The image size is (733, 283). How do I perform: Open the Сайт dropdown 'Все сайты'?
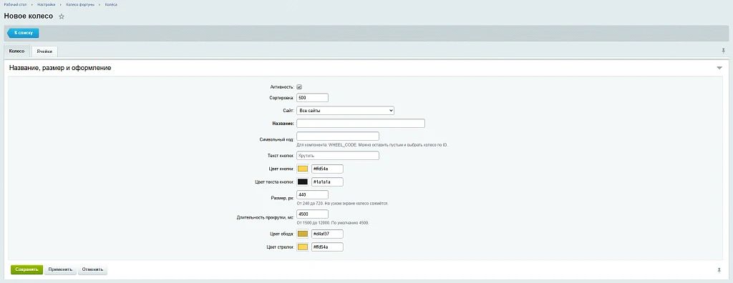pos(346,111)
